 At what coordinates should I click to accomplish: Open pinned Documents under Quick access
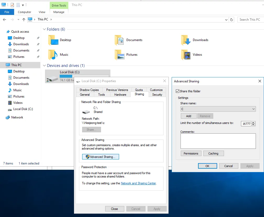[x=21, y=50]
